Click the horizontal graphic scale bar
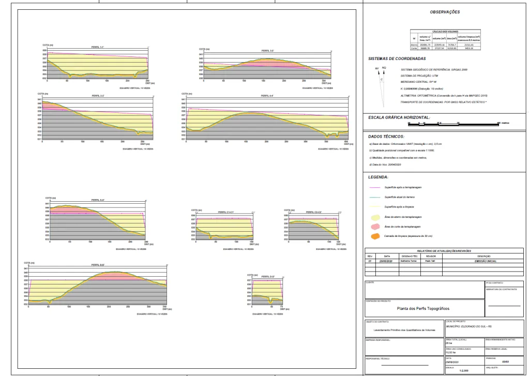Viewport: 529px width, 376px height. tap(452, 123)
